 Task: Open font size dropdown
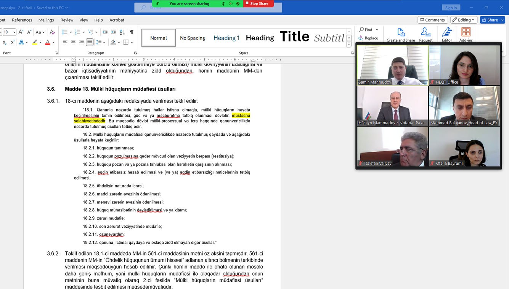coord(14,32)
